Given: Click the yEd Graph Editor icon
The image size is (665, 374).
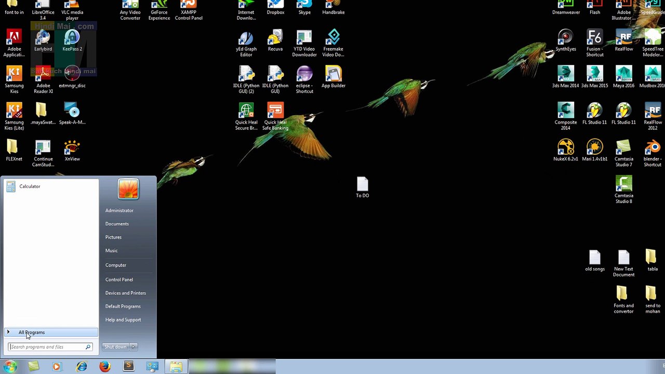Looking at the screenshot, I should click(246, 44).
